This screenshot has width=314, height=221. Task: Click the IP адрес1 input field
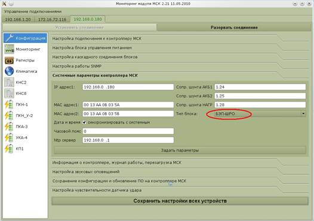click(x=128, y=87)
